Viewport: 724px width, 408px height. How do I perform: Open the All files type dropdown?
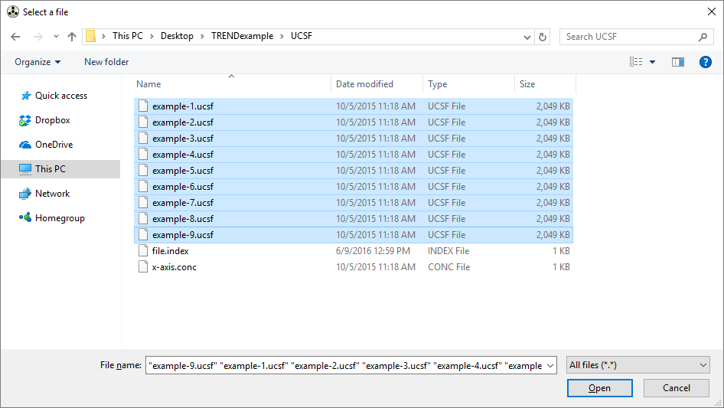[638, 365]
